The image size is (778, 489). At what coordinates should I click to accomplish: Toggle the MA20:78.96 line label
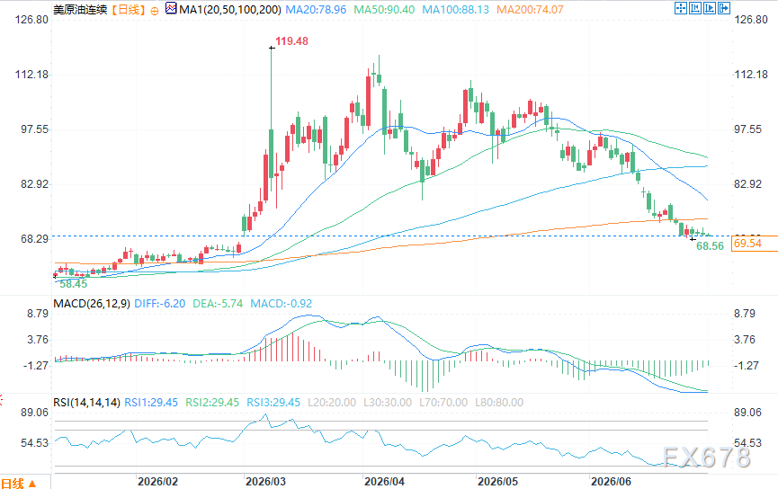(x=316, y=9)
